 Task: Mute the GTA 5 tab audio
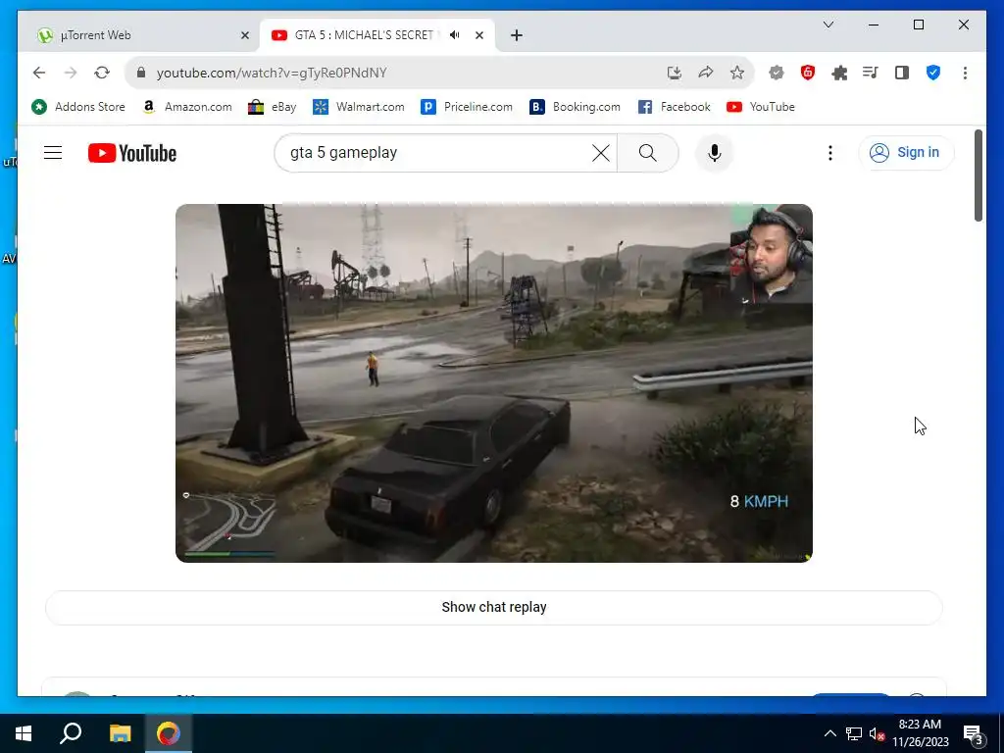[455, 35]
